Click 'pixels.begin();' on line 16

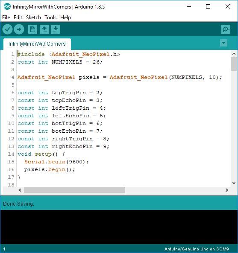(x=50, y=169)
